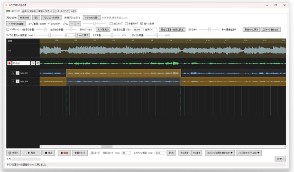Switch to the ピッチ・タイミング tab

coord(62,11)
